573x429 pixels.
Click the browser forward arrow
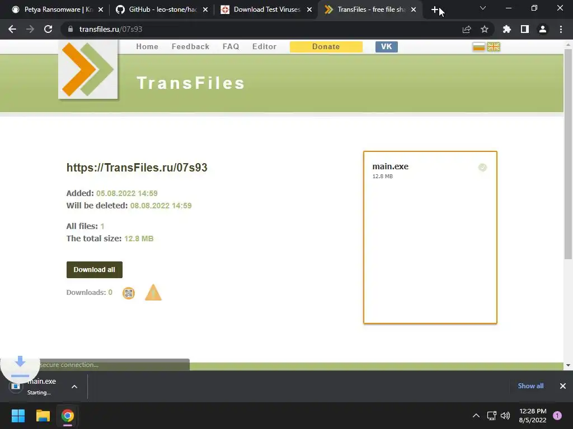coord(30,29)
